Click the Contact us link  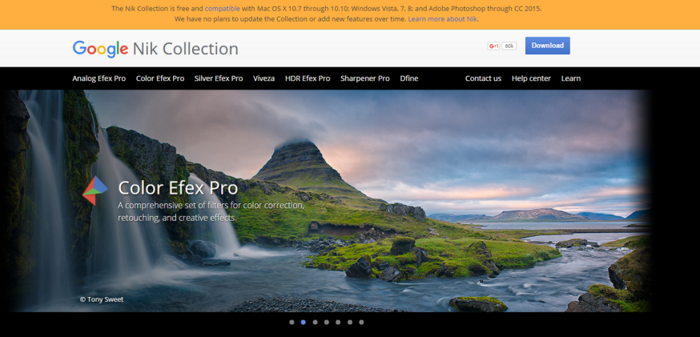(483, 78)
